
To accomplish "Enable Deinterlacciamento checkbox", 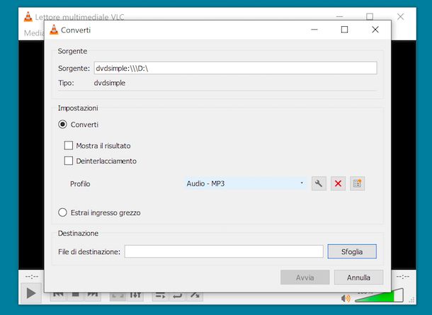I will [69, 161].
